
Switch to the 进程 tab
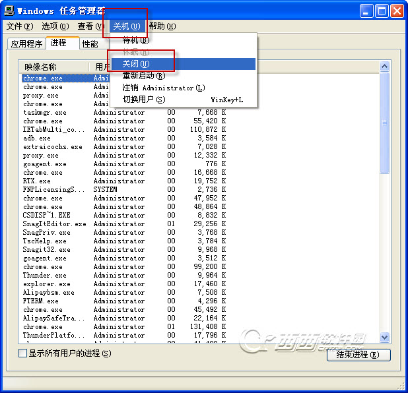coord(63,43)
